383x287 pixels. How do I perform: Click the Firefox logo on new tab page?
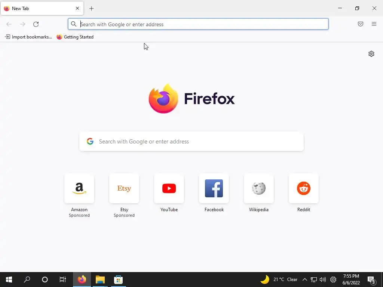[191, 98]
